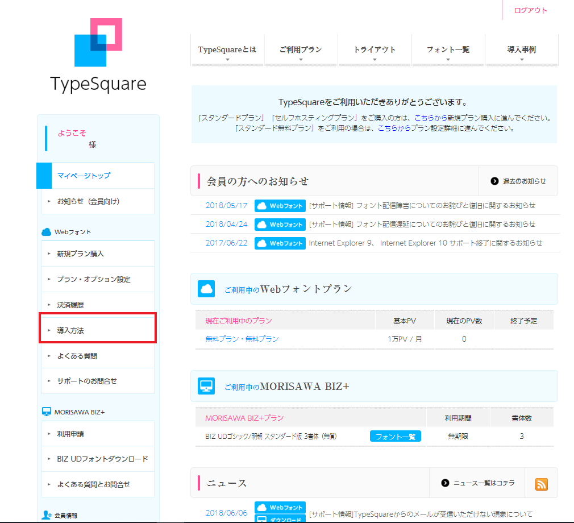The image size is (574, 523).
Task: Open the TypeSquareとは menu
Action: (227, 50)
